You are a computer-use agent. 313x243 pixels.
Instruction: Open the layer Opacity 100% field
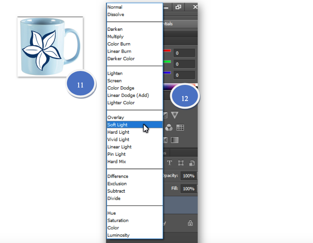(189, 176)
